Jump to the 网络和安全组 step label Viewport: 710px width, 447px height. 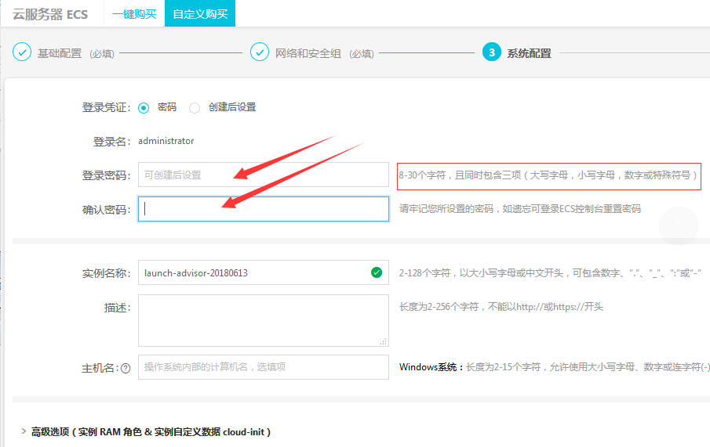pyautogui.click(x=308, y=53)
